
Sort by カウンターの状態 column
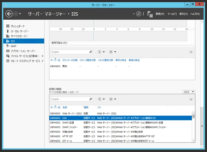tap(70, 60)
